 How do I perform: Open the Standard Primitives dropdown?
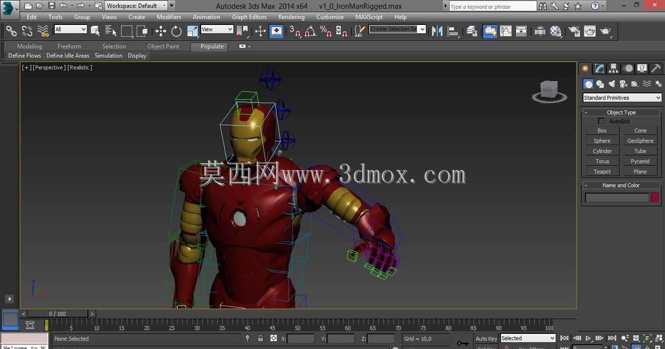623,98
